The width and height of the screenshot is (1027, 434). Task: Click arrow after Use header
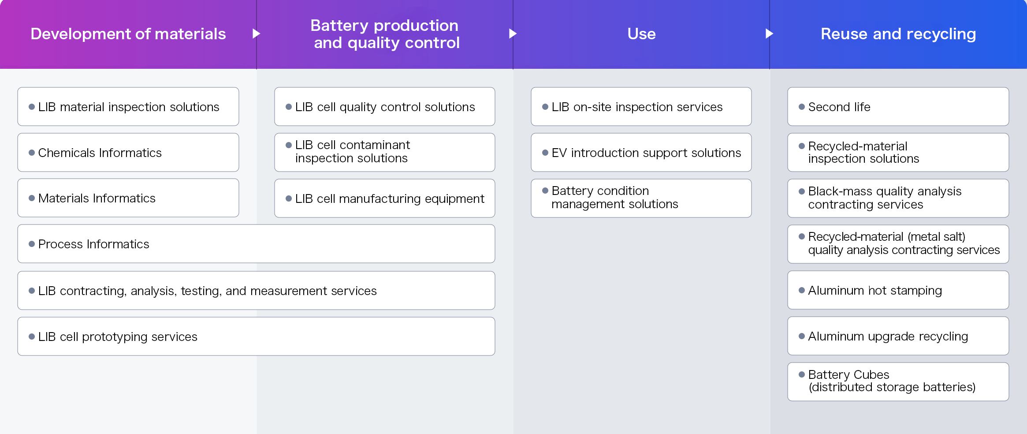click(x=769, y=34)
